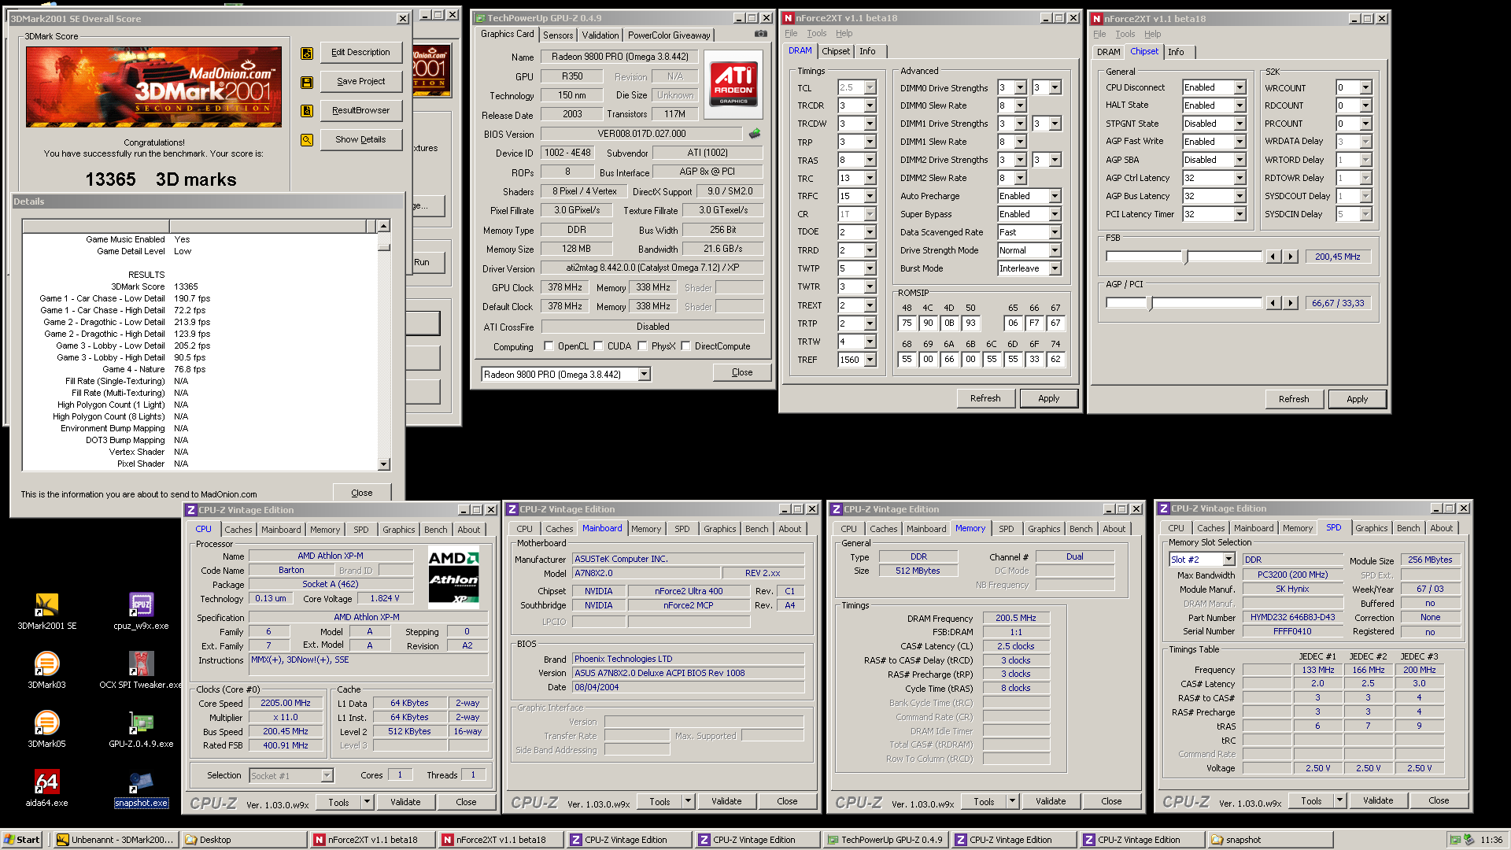Open the 3DMark03 desktop shortcut
Viewport: 1511px width, 850px height.
[46, 671]
